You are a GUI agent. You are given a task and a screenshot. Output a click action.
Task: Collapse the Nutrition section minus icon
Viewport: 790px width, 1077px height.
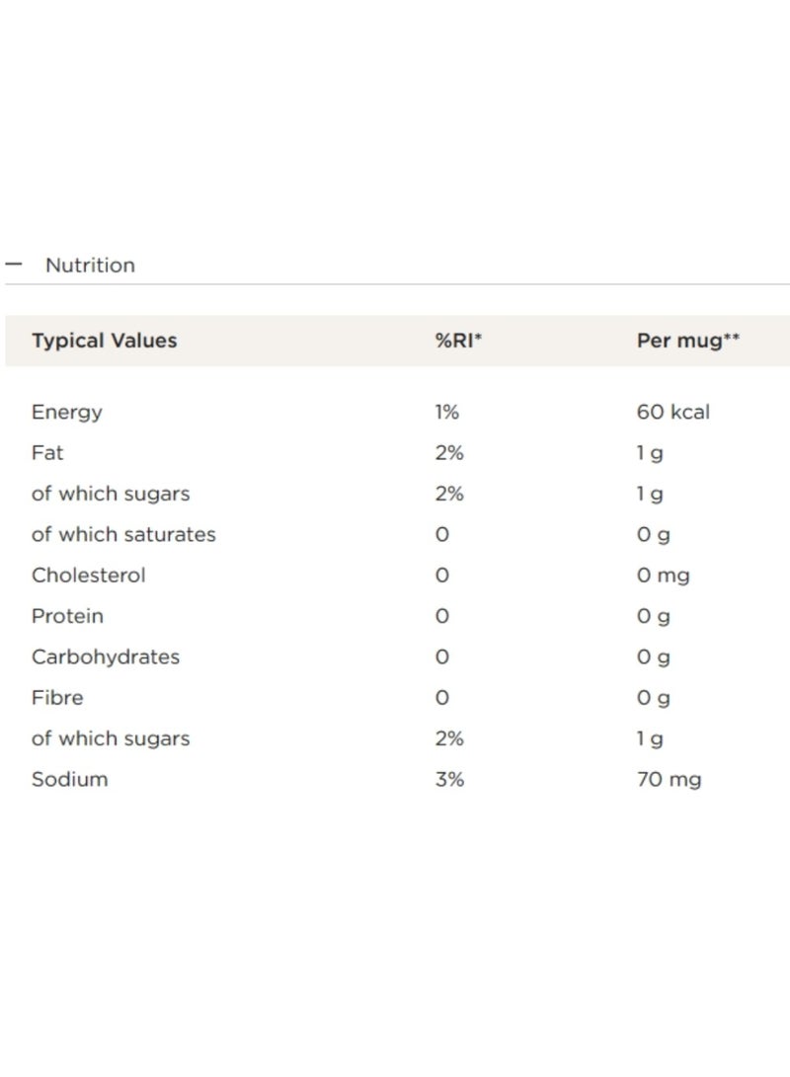(13, 265)
